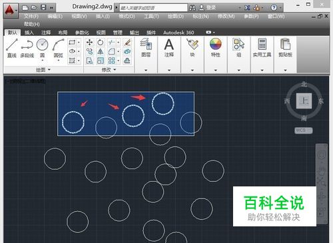Select the Fillet tool in Modify panel
Image resolution: width=333 pixels, height=243 pixels.
tap(111, 51)
